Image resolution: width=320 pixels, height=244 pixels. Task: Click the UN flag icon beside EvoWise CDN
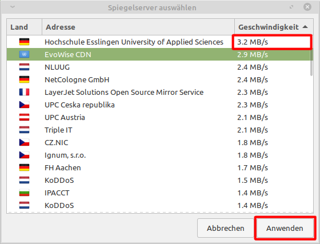24,54
